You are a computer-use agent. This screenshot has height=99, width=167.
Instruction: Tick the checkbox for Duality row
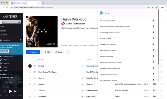161,84
